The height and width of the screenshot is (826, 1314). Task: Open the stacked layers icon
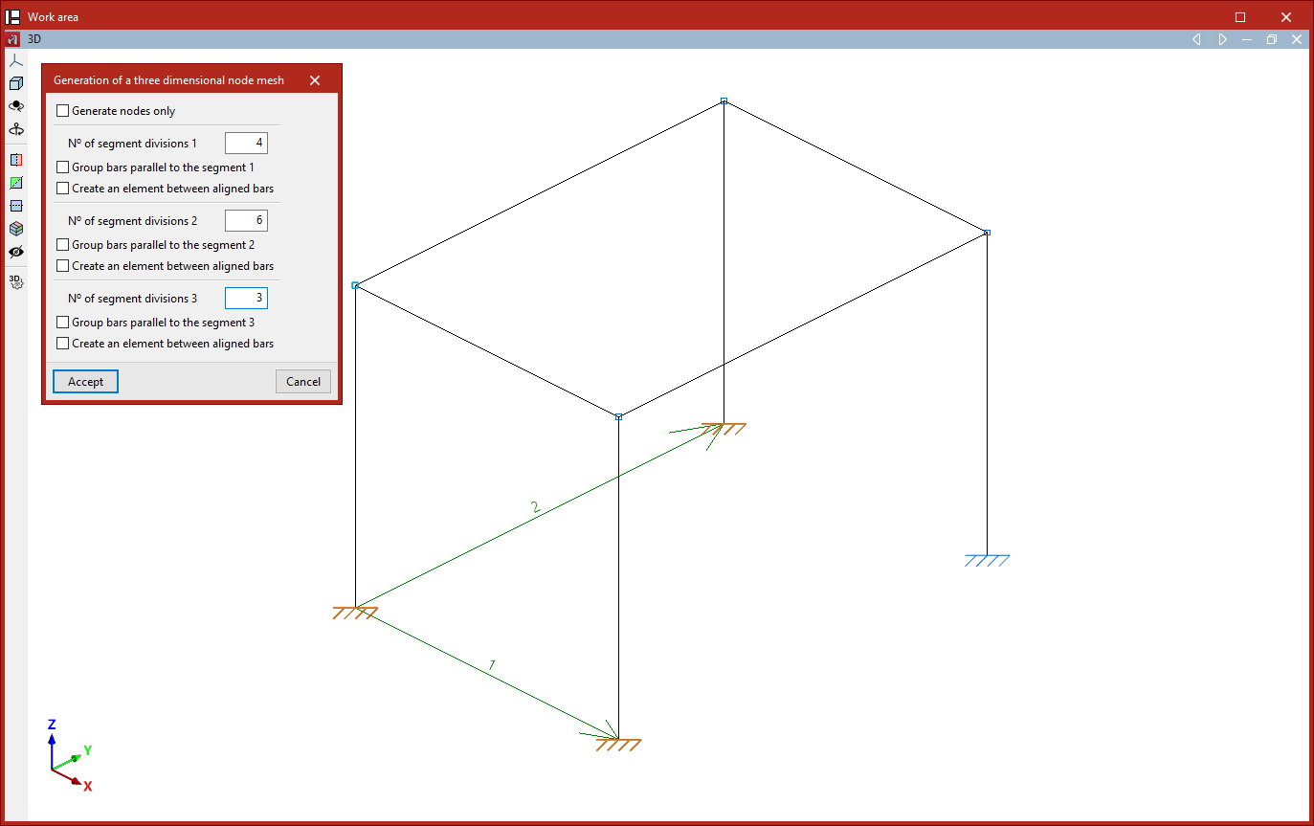pos(15,229)
